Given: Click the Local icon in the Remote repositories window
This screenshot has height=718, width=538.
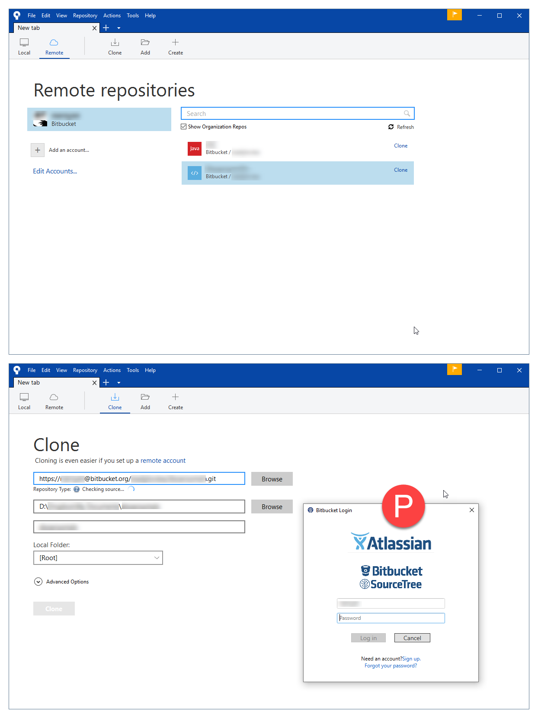Looking at the screenshot, I should pyautogui.click(x=24, y=43).
